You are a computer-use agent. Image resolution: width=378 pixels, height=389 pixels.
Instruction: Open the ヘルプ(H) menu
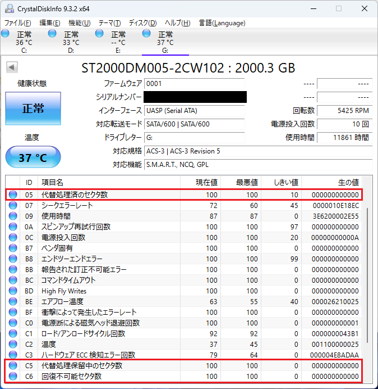tap(178, 23)
